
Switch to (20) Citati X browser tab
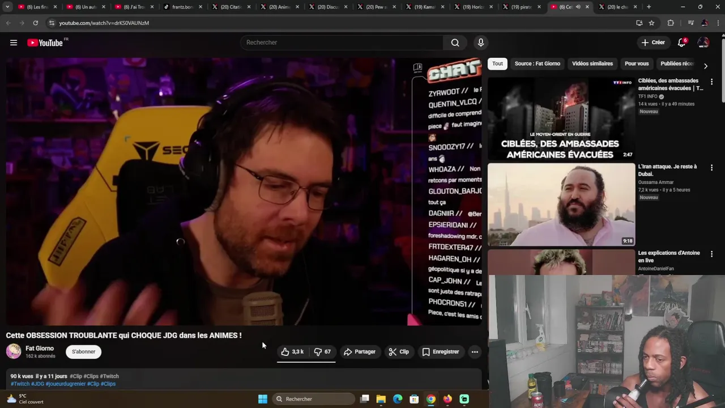pos(229,7)
